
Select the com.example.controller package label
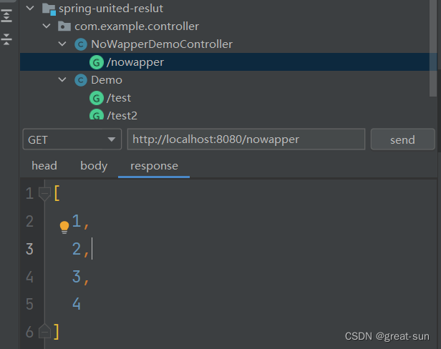coord(137,26)
